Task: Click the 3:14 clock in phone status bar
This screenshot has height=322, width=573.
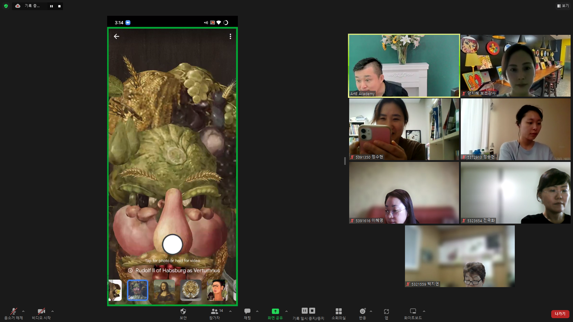Action: click(119, 23)
